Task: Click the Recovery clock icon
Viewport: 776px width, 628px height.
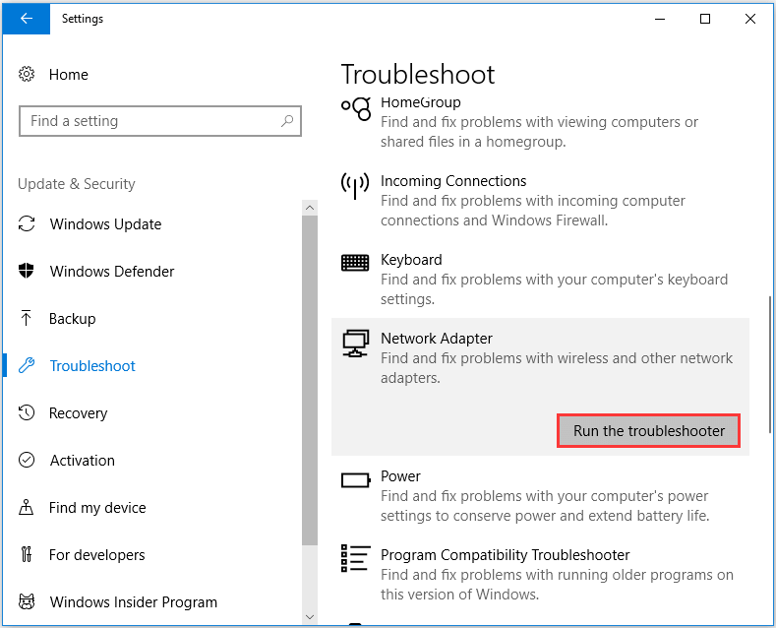Action: [x=27, y=412]
